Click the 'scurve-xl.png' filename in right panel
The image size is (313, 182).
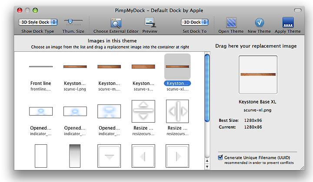point(257,110)
